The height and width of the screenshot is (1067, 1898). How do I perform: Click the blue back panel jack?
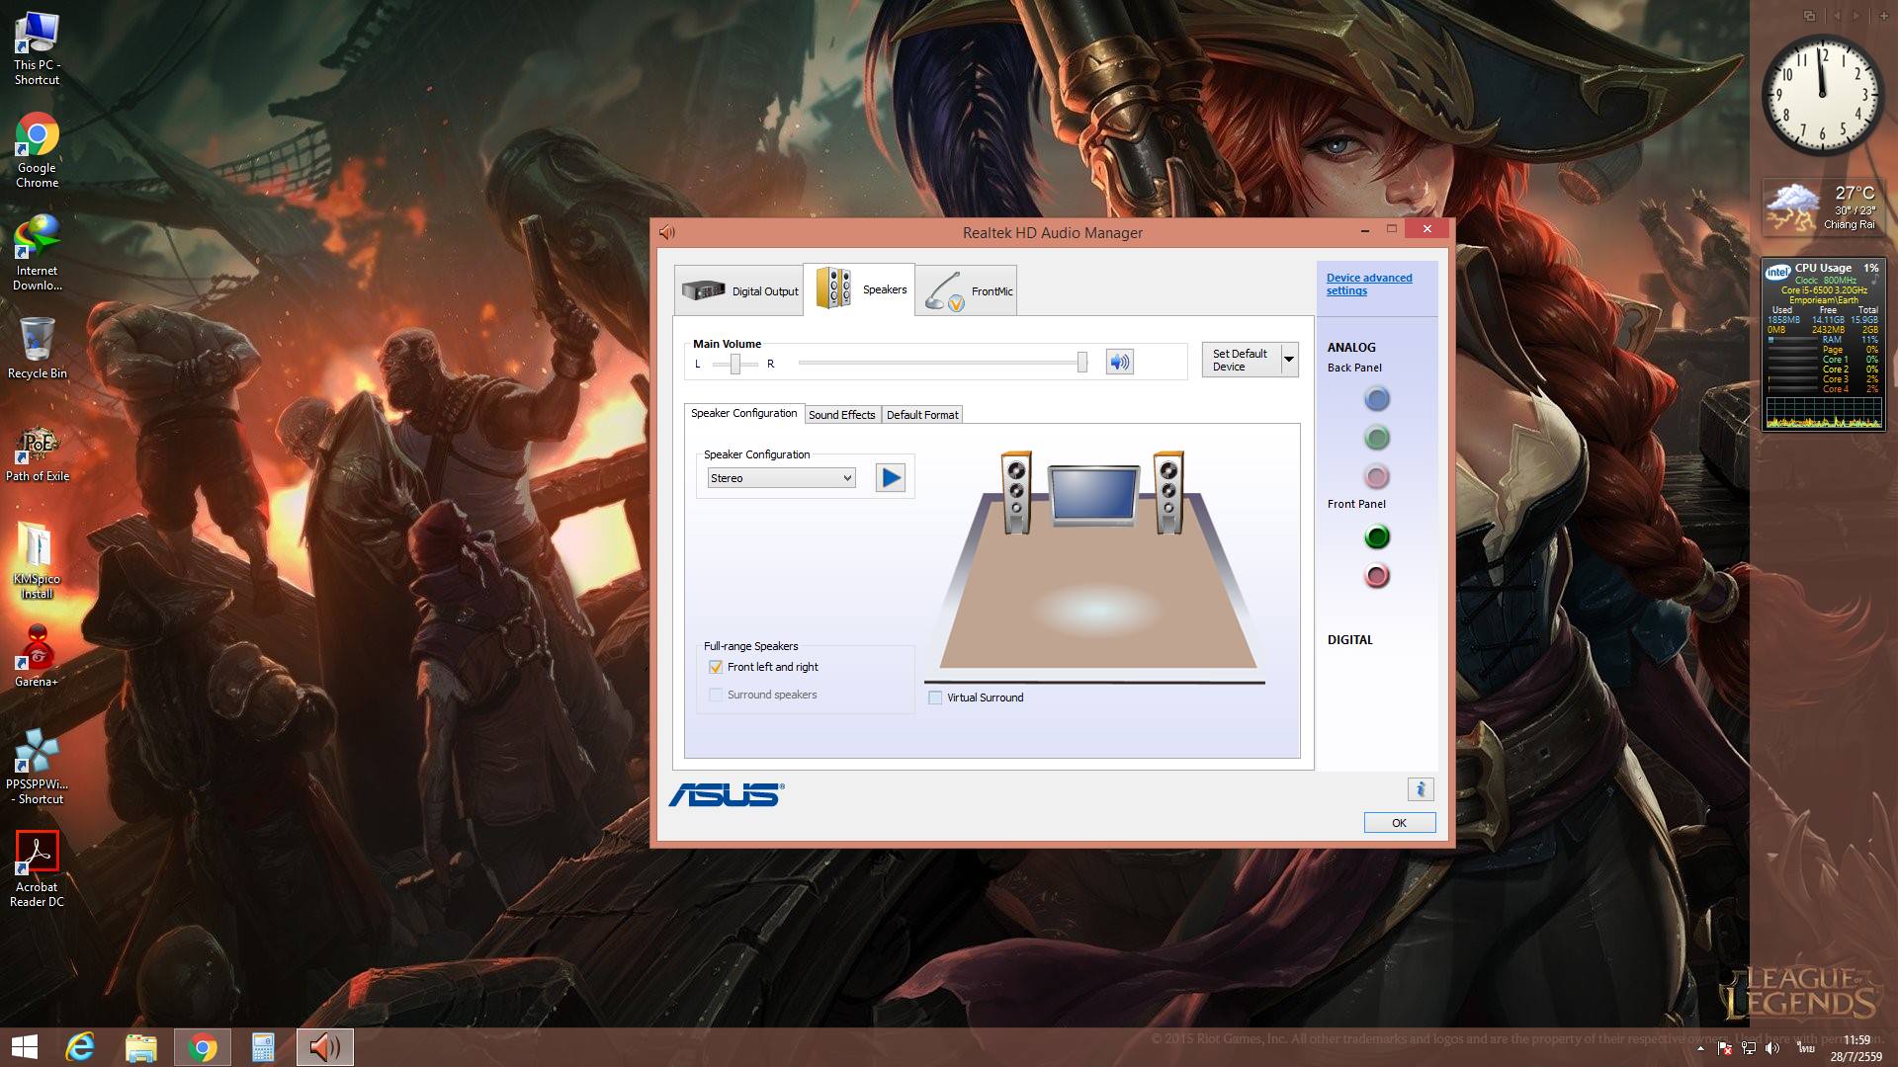click(x=1376, y=399)
